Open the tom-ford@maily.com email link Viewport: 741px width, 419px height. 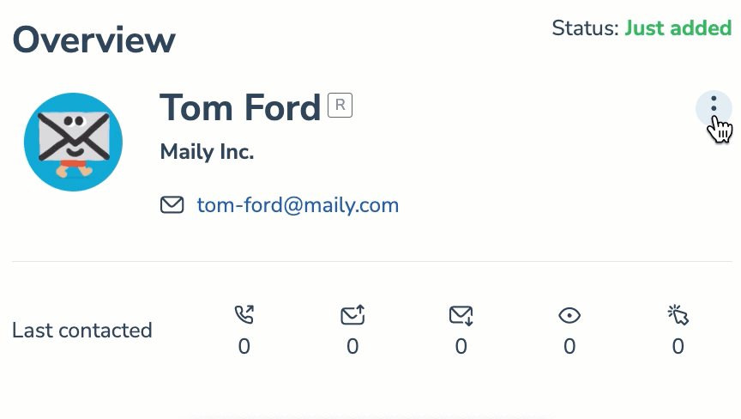coord(298,205)
